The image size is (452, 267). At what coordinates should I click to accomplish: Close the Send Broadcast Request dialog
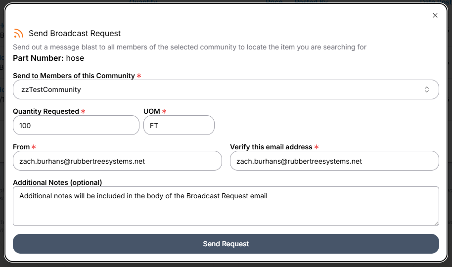(435, 15)
